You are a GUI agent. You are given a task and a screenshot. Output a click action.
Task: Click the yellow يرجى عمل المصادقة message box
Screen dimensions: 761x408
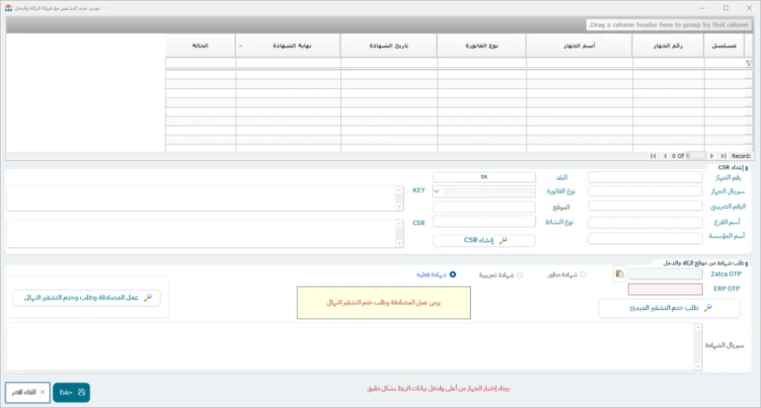coord(384,303)
